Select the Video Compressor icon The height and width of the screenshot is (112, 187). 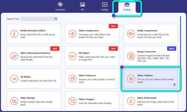coord(72,34)
